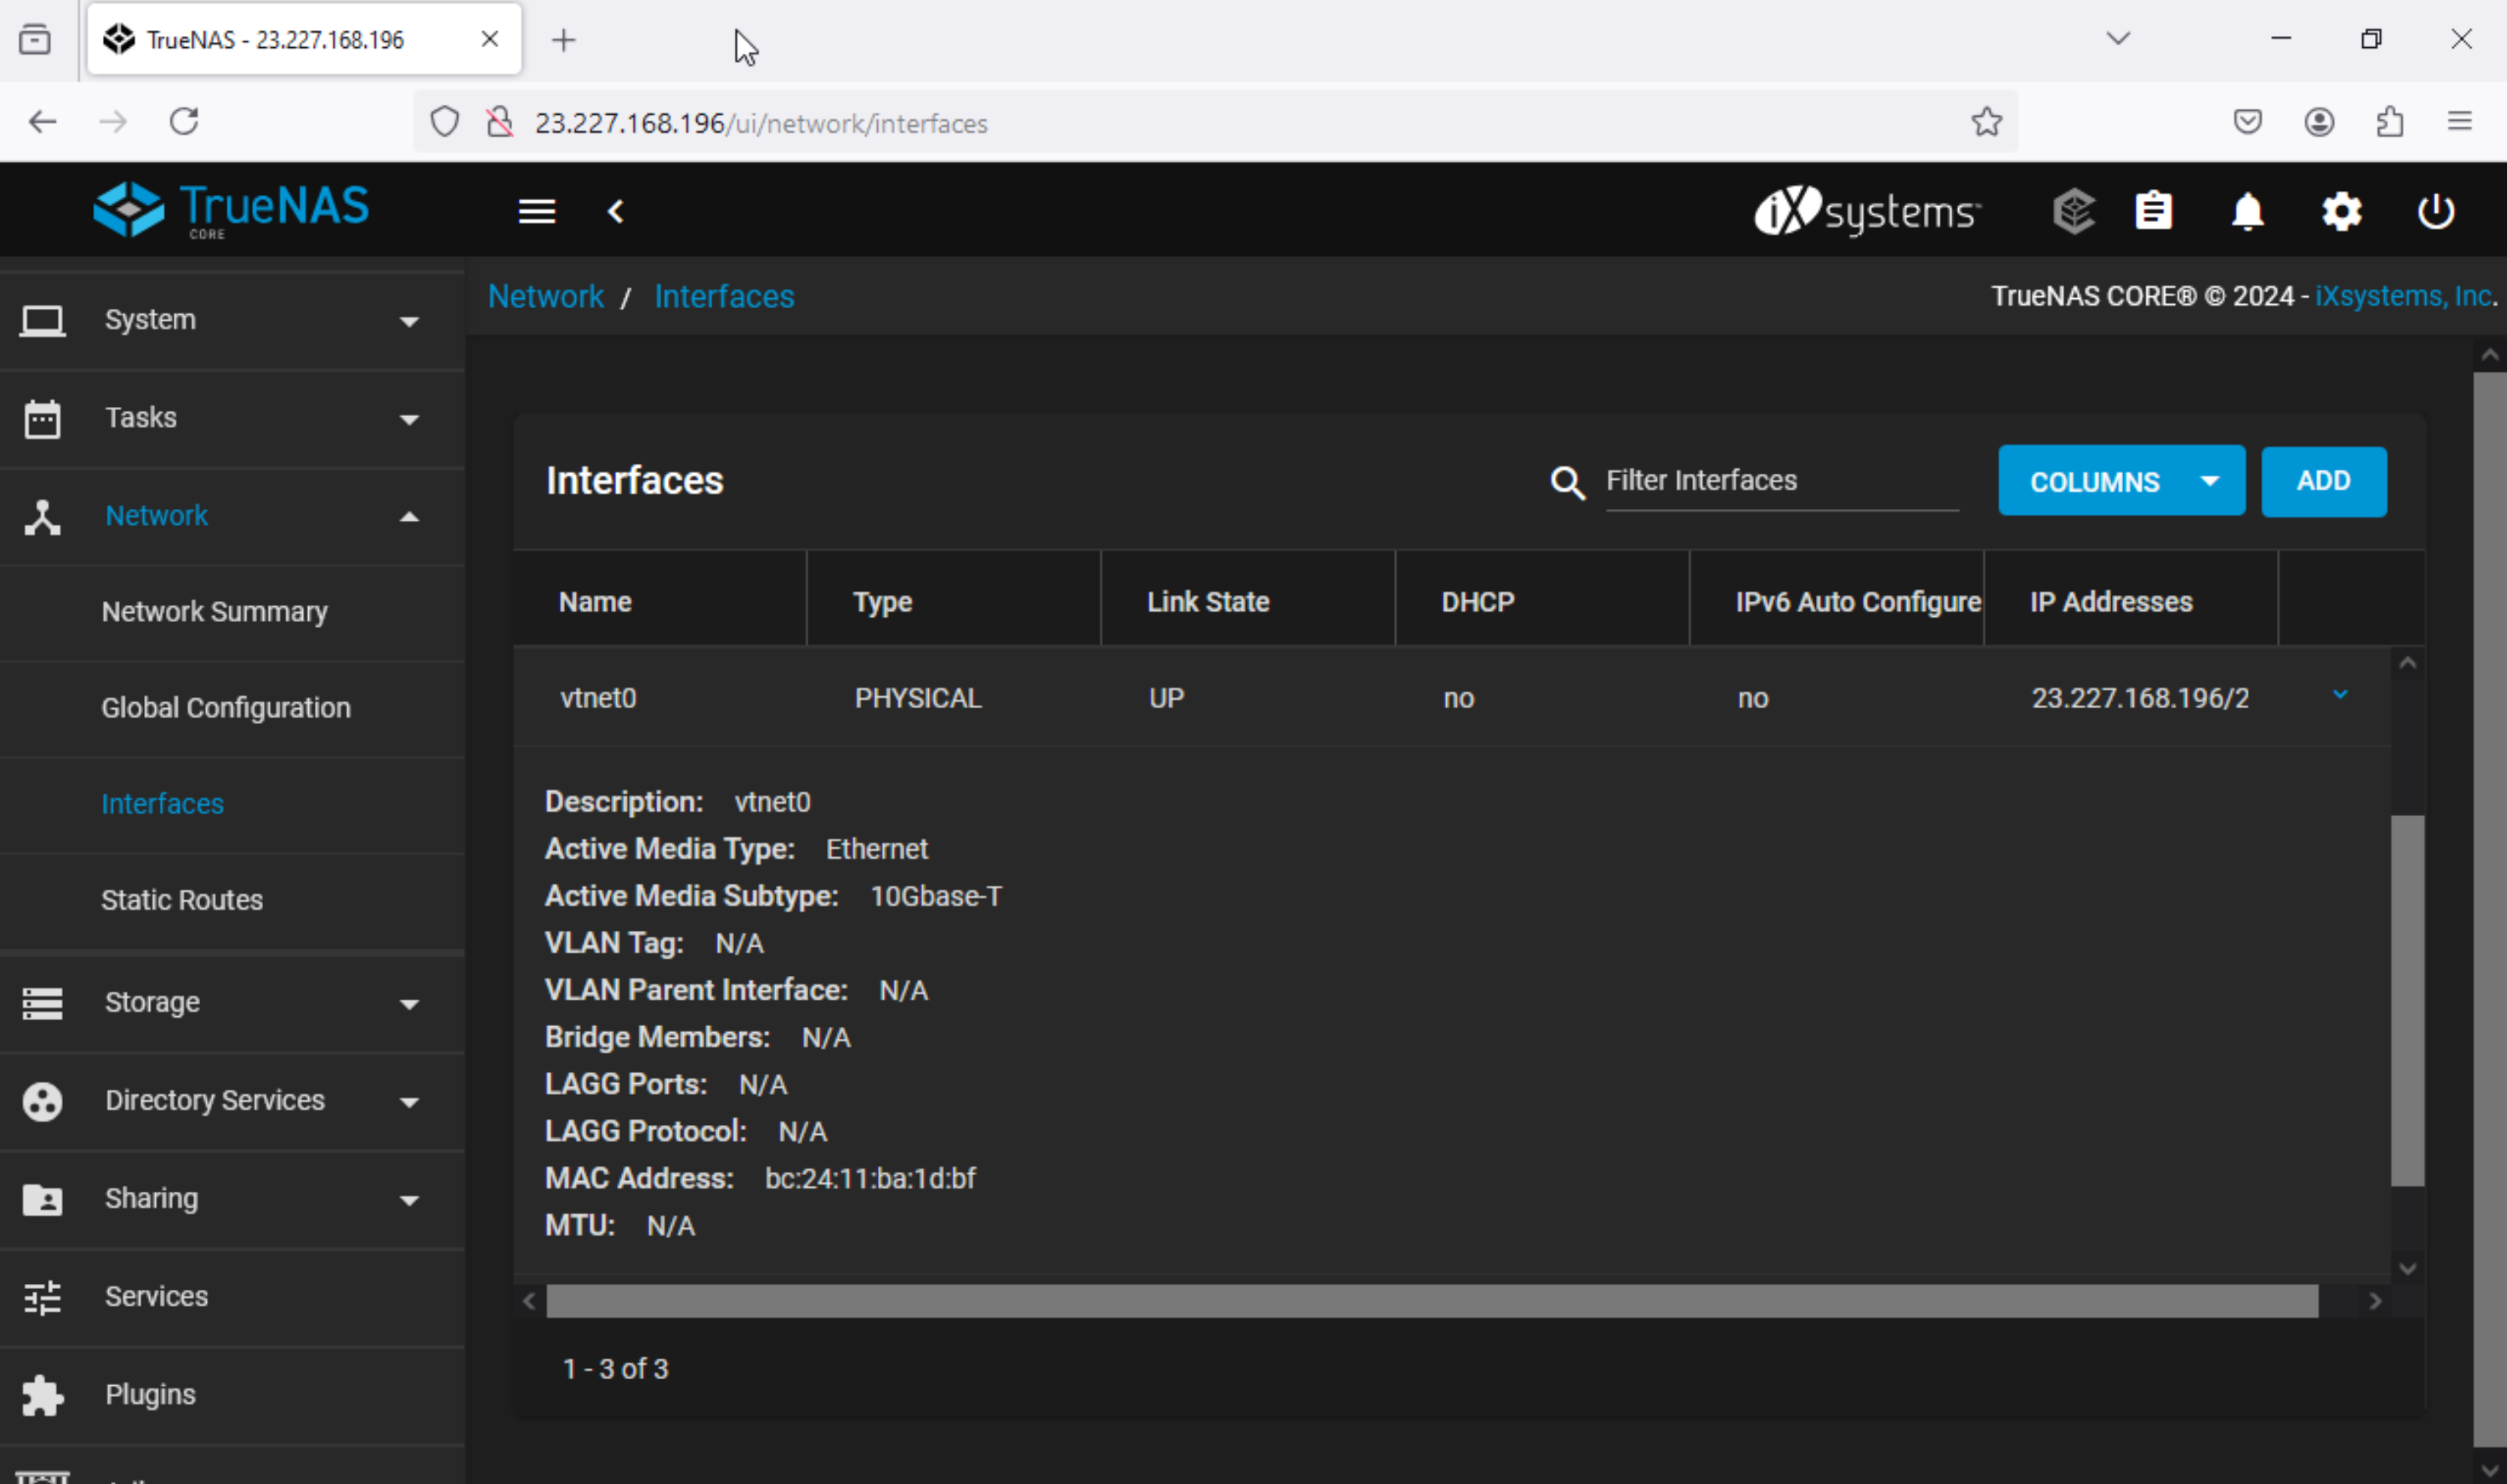Collapse the Network menu arrow
This screenshot has height=1484, width=2507.
coord(409,517)
